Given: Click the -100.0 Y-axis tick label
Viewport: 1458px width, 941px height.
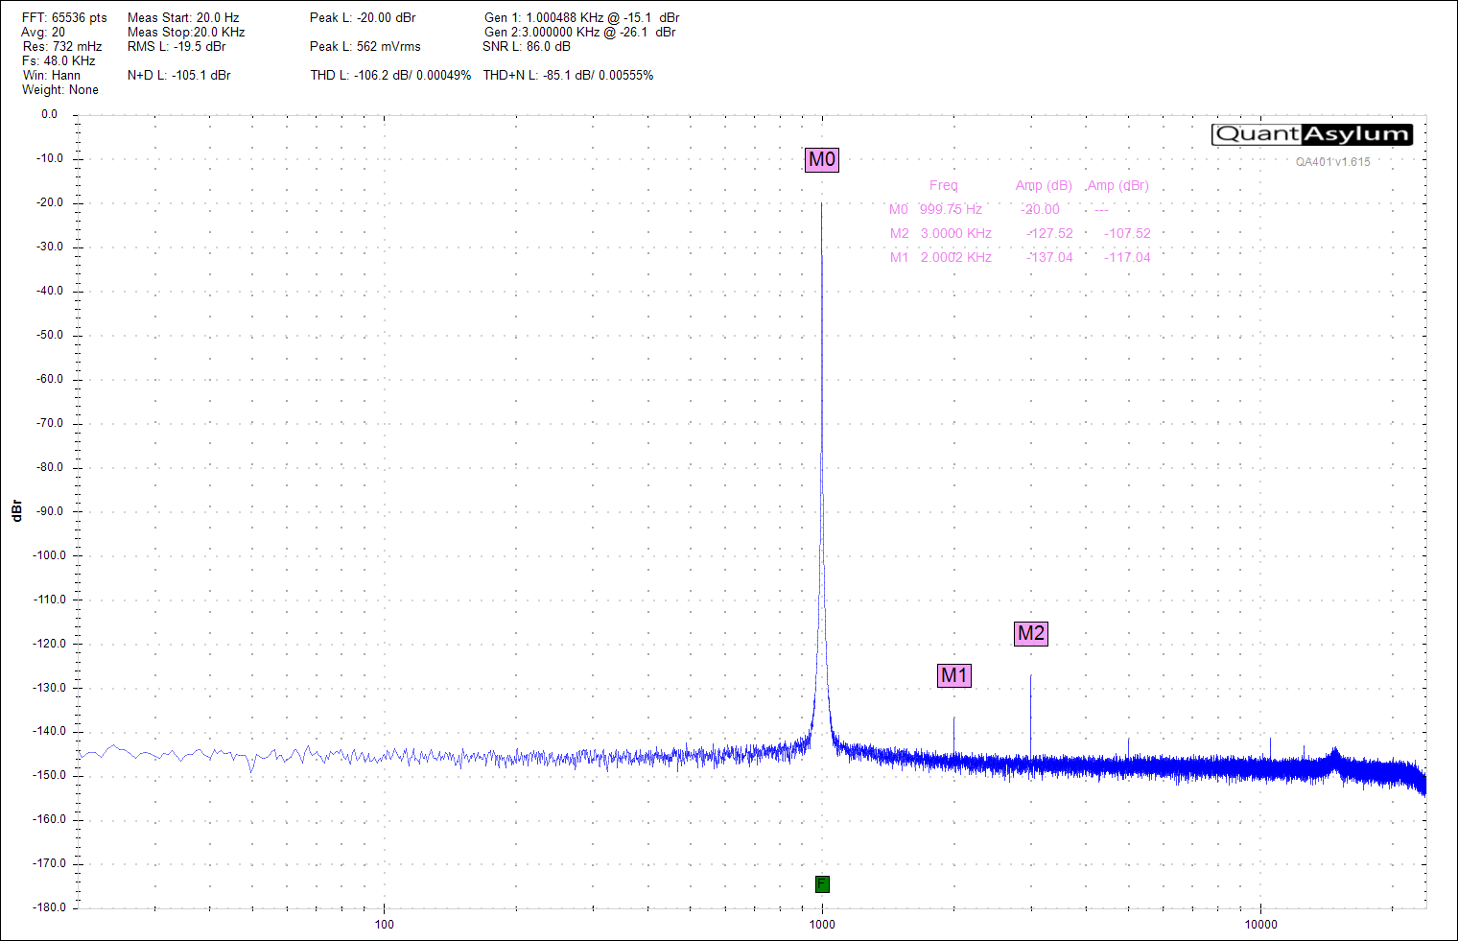Looking at the screenshot, I should (49, 555).
